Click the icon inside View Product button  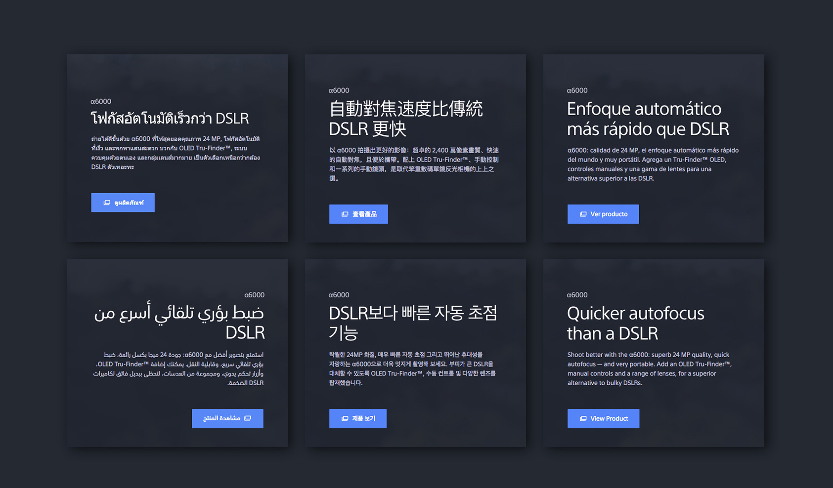583,419
